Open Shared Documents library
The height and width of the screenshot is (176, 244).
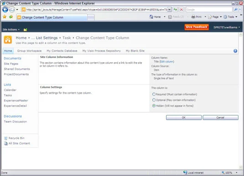17,69
